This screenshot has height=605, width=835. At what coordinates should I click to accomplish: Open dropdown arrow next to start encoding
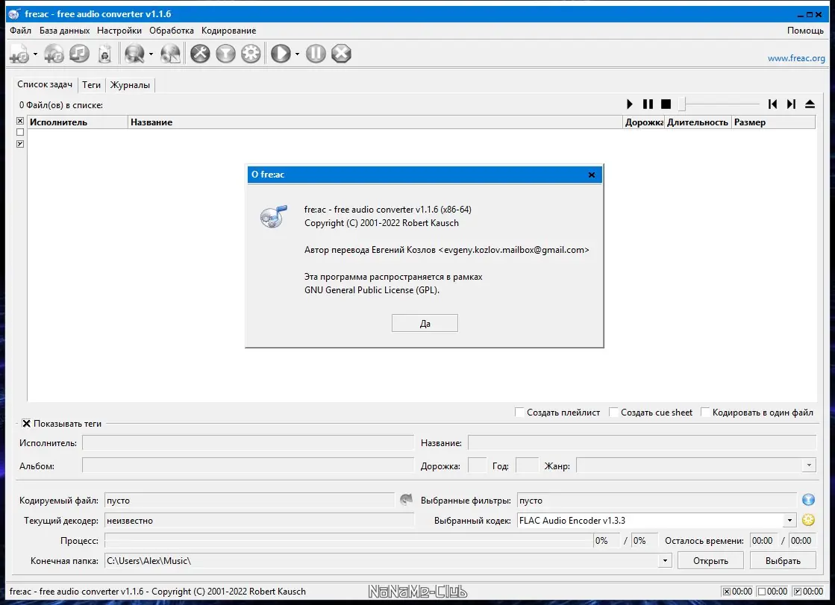point(297,54)
